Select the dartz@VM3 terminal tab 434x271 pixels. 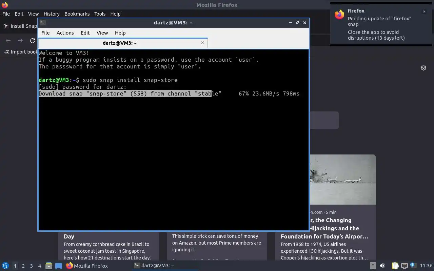click(120, 43)
